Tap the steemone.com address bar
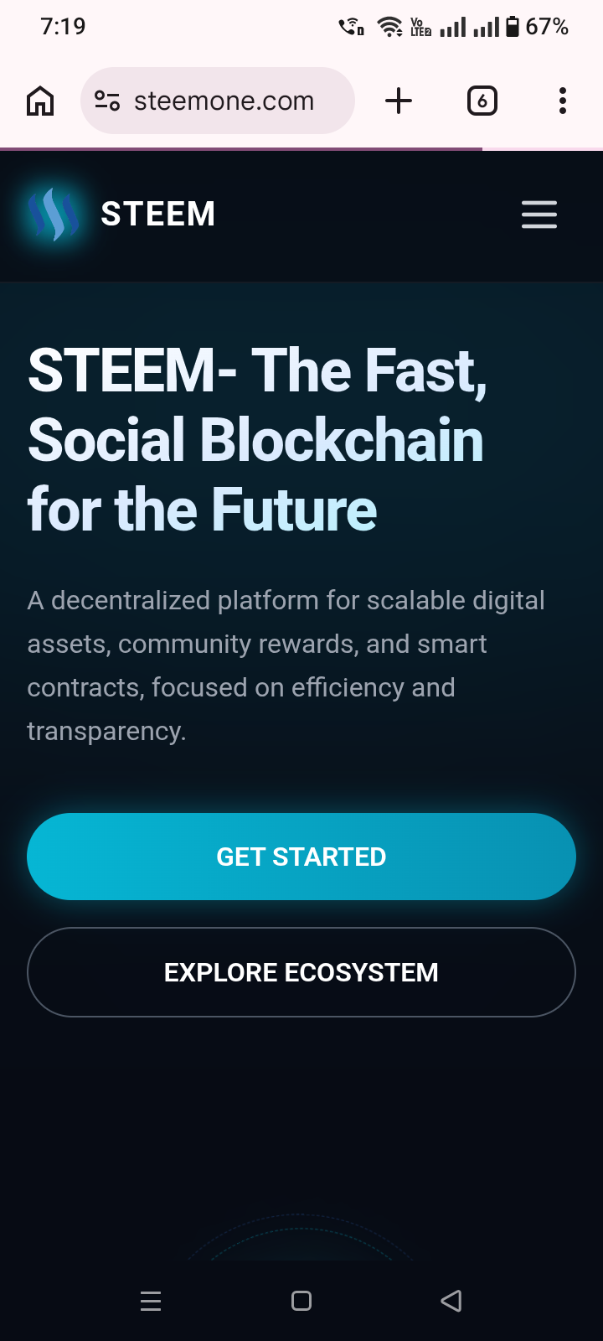 (x=224, y=101)
